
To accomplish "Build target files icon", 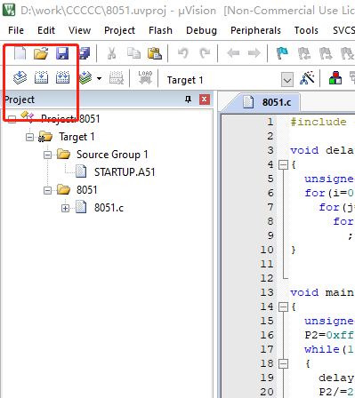I will point(41,78).
